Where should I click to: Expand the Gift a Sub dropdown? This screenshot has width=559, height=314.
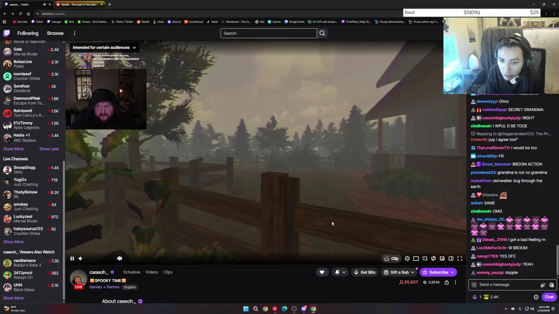tap(399, 272)
